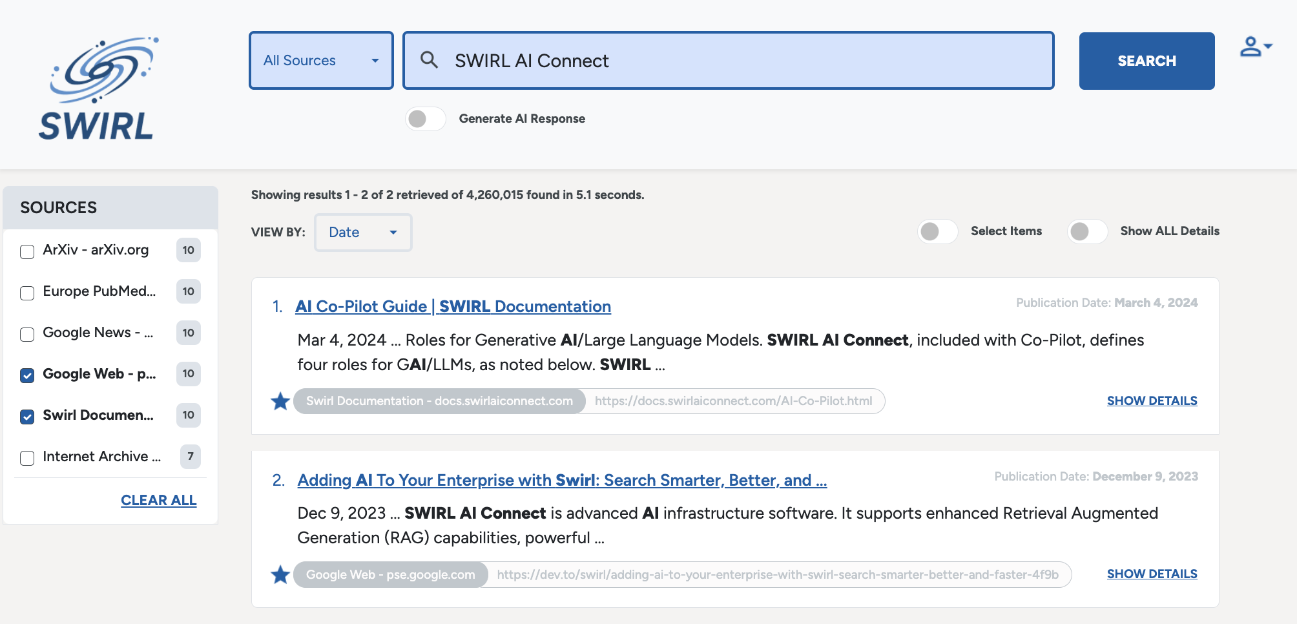Show details for the AI Co-Pilot Guide result
Screen dimensions: 1297x624
[1152, 400]
